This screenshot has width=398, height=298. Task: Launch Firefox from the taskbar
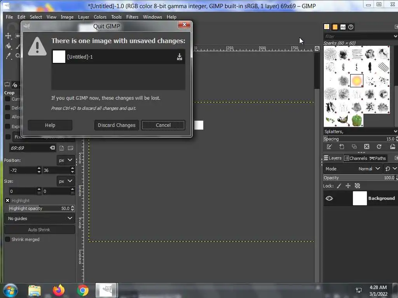[x=59, y=290]
